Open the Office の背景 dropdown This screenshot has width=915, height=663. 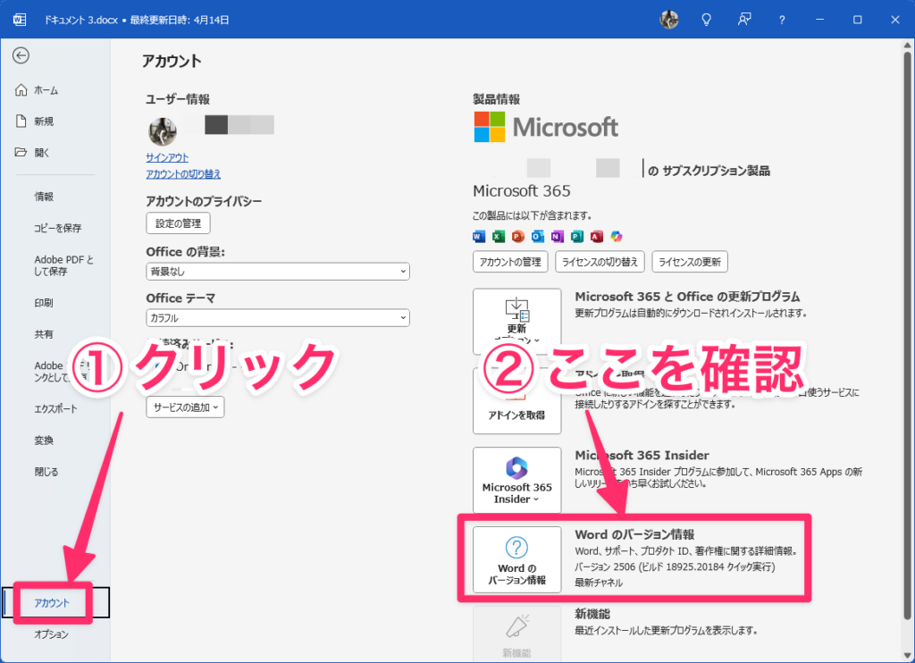coord(278,272)
